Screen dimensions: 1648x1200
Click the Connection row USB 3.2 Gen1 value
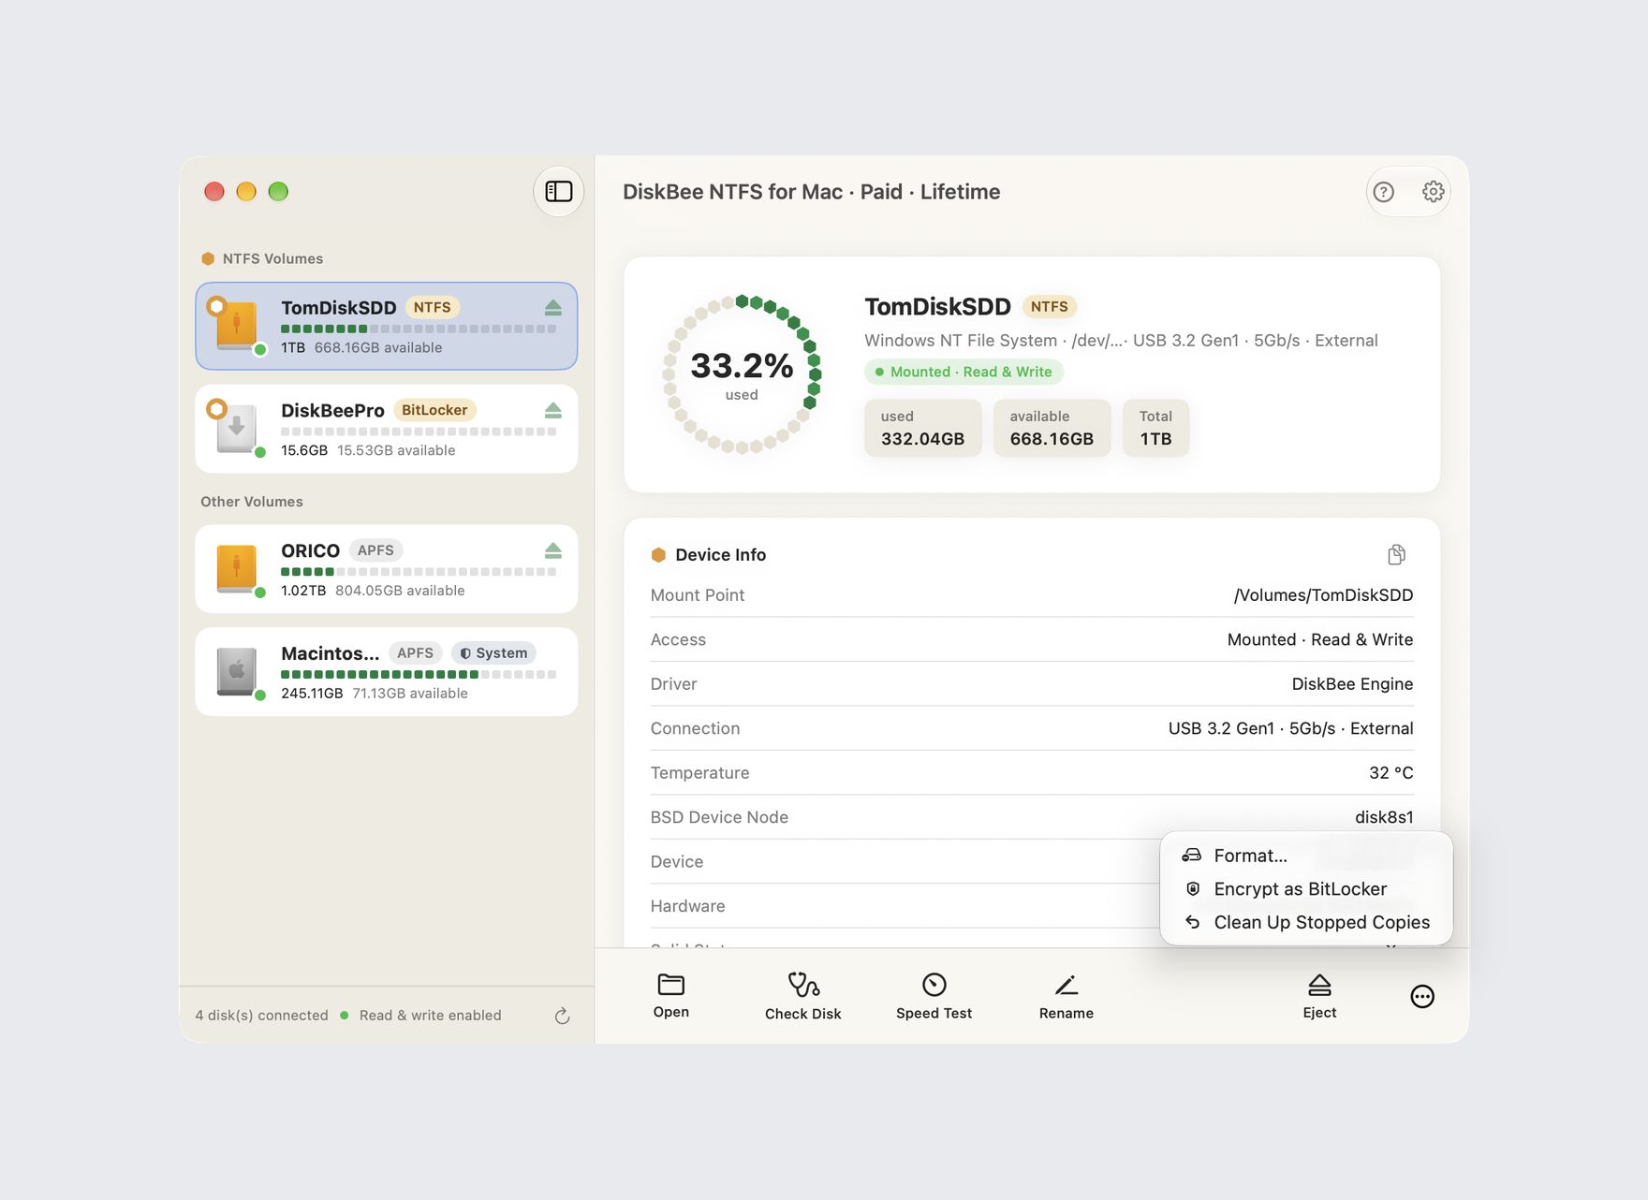point(1290,728)
